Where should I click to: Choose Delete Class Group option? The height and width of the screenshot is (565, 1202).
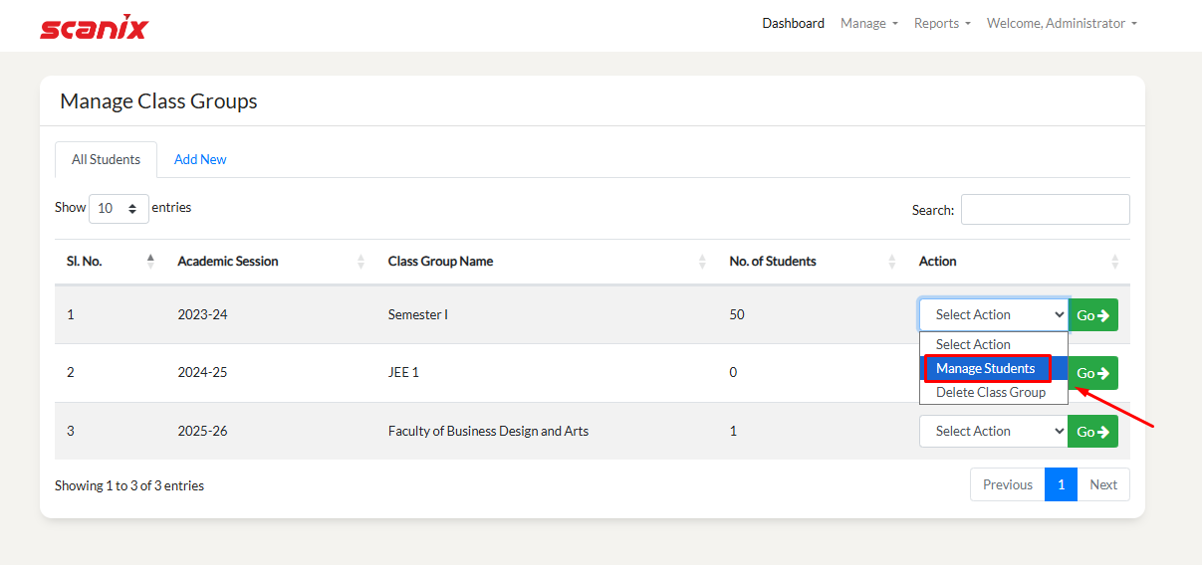coord(991,392)
